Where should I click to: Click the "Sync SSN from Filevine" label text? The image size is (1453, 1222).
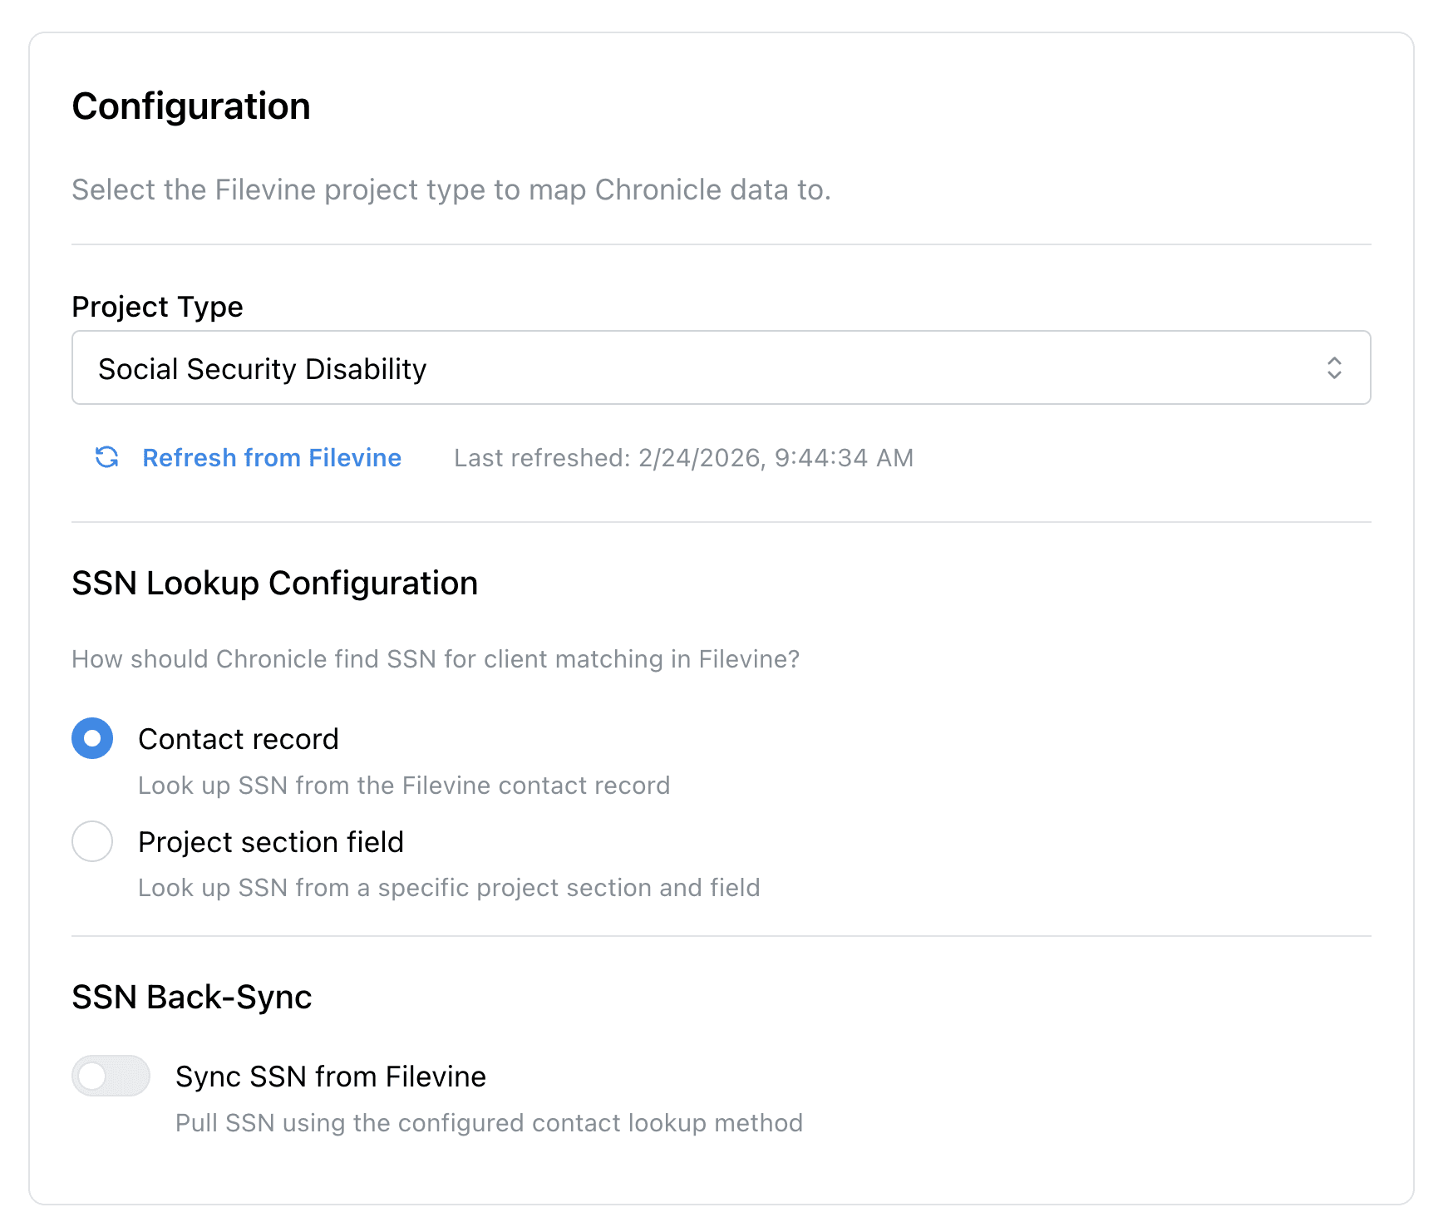[330, 1076]
